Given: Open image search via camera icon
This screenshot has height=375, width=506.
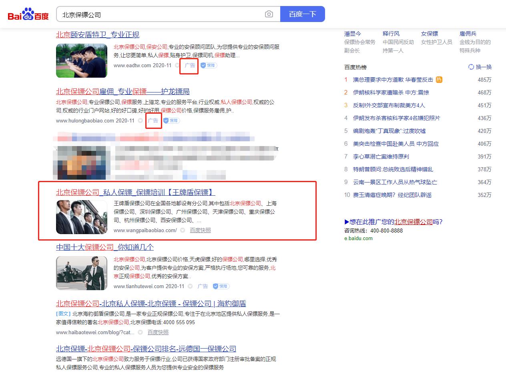Looking at the screenshot, I should click(269, 14).
